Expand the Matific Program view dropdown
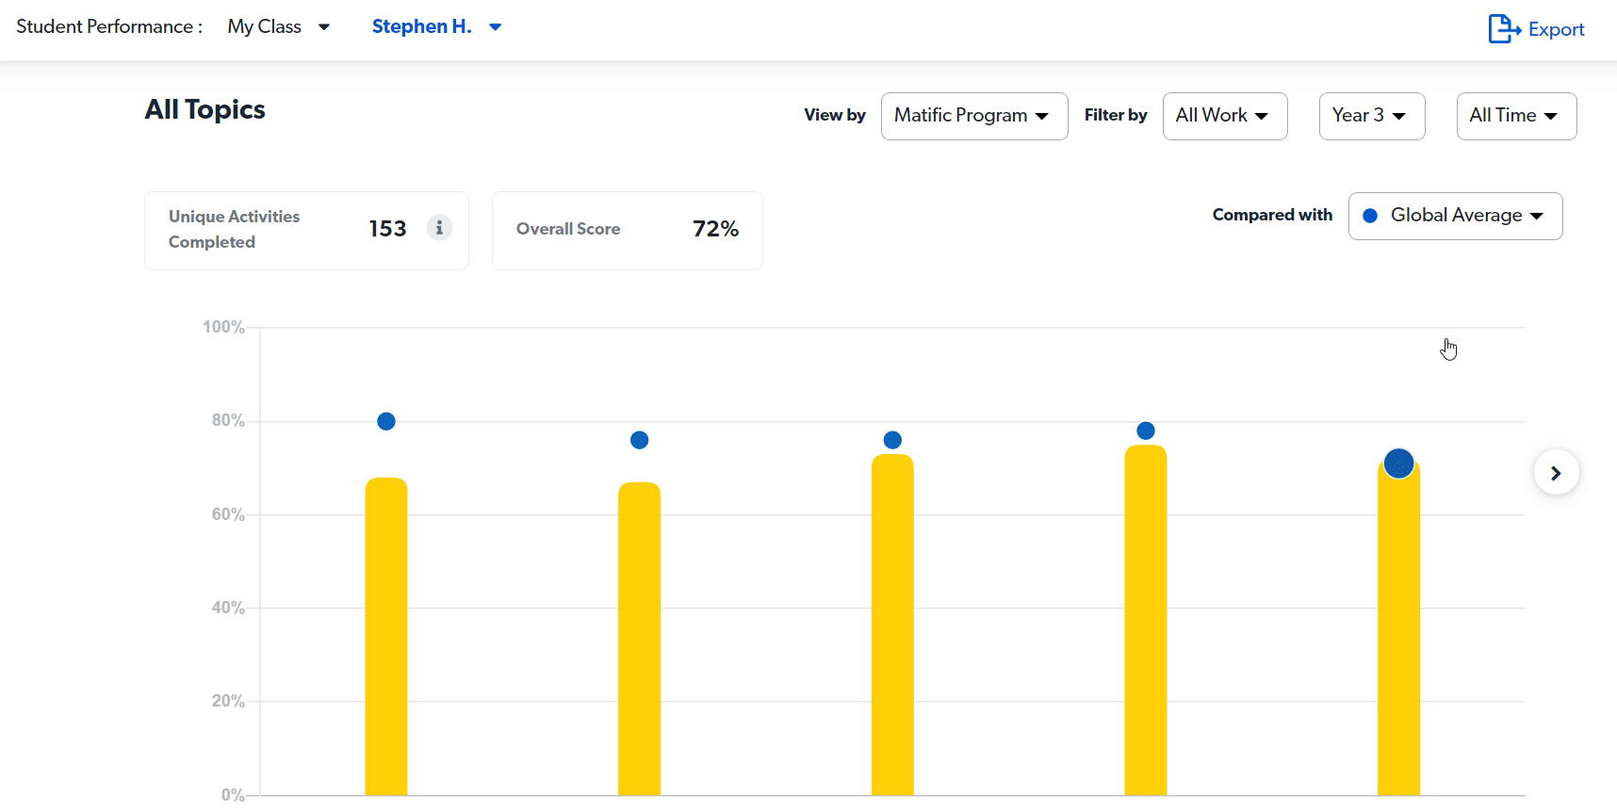Viewport: 1617px width, 811px height. [973, 116]
